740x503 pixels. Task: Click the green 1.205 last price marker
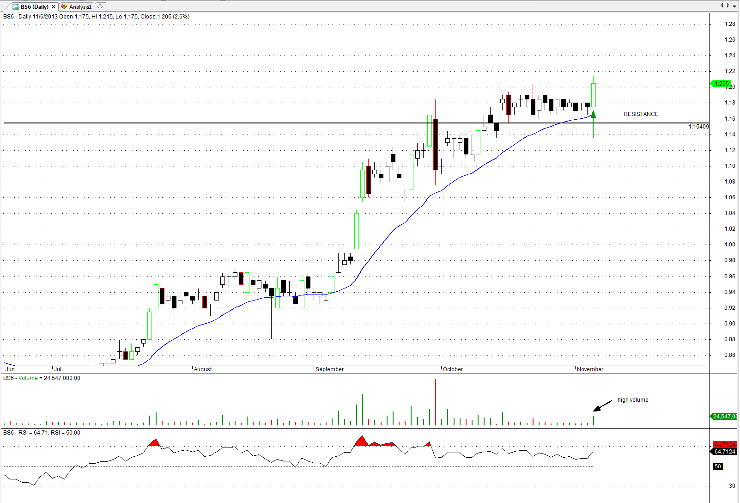pos(721,84)
